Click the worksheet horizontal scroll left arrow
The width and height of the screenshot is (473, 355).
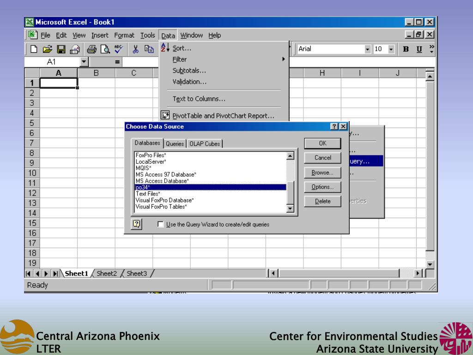273,274
